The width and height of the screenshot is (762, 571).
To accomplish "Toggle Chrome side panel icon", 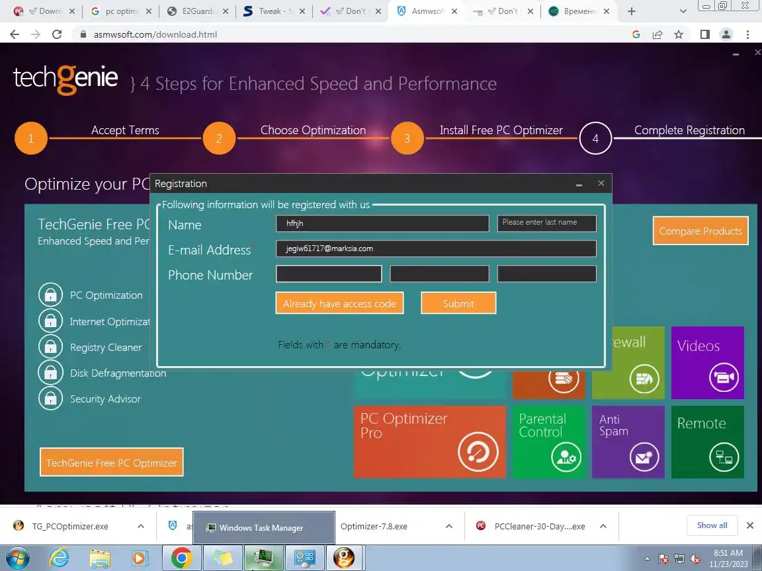I will [x=704, y=34].
